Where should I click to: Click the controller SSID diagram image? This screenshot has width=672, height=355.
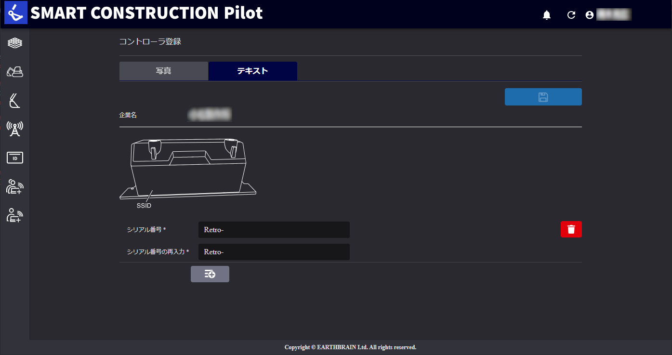click(x=188, y=173)
